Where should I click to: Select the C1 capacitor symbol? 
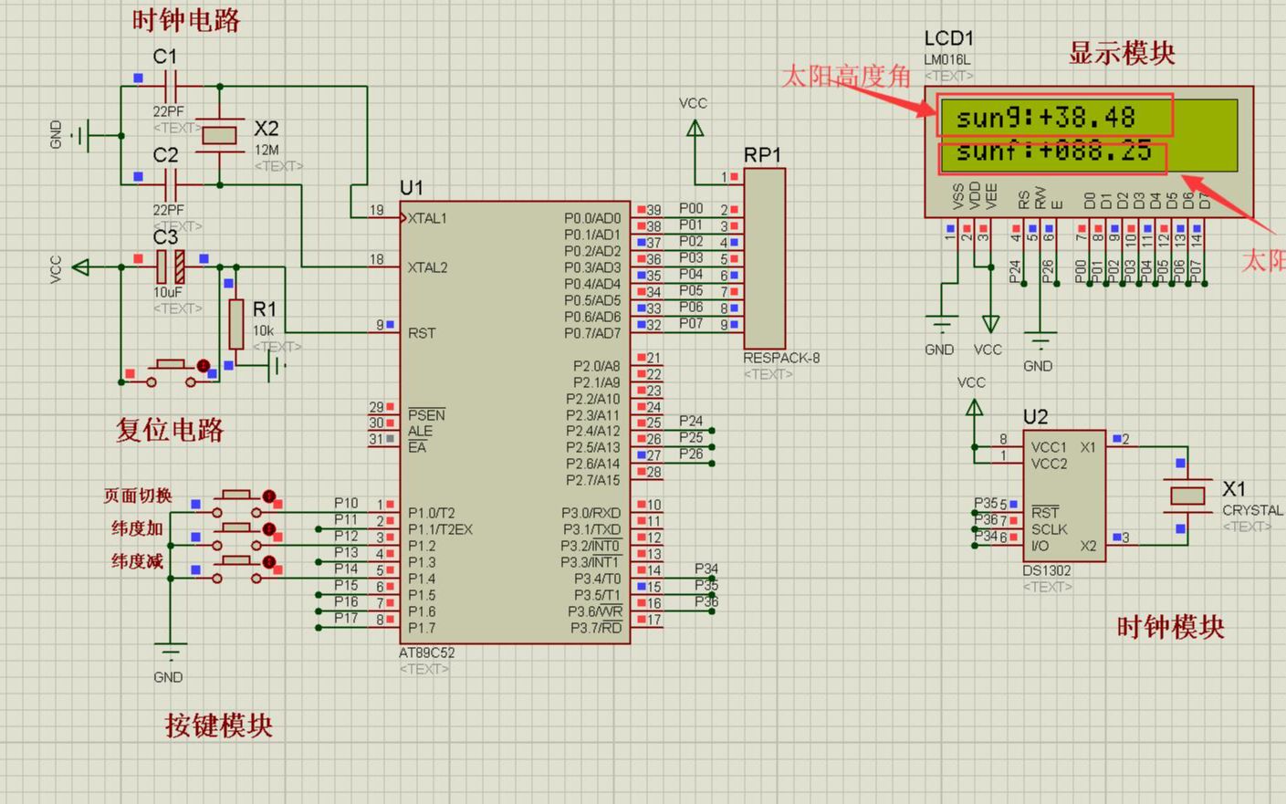pos(171,87)
